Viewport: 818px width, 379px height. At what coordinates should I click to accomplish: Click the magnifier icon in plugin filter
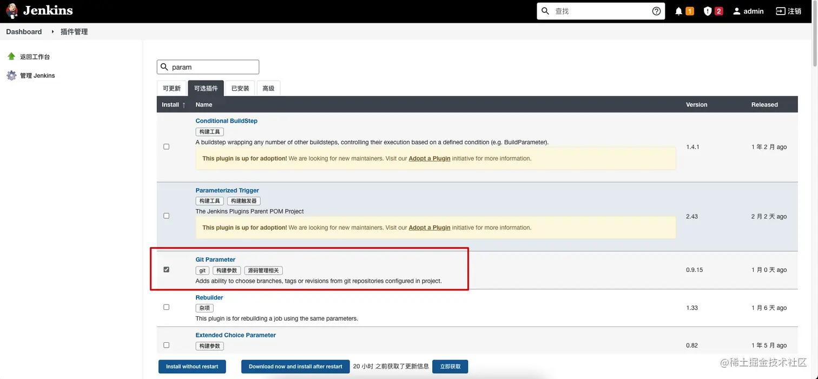tap(164, 67)
